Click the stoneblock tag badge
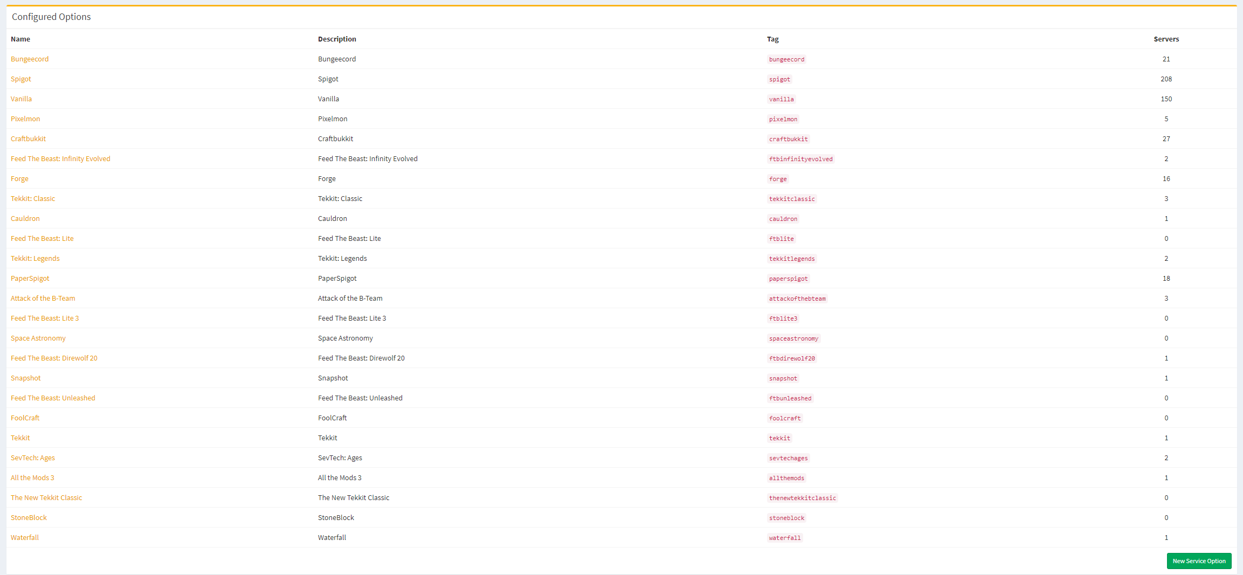Screen dimensions: 1243x575 point(786,518)
